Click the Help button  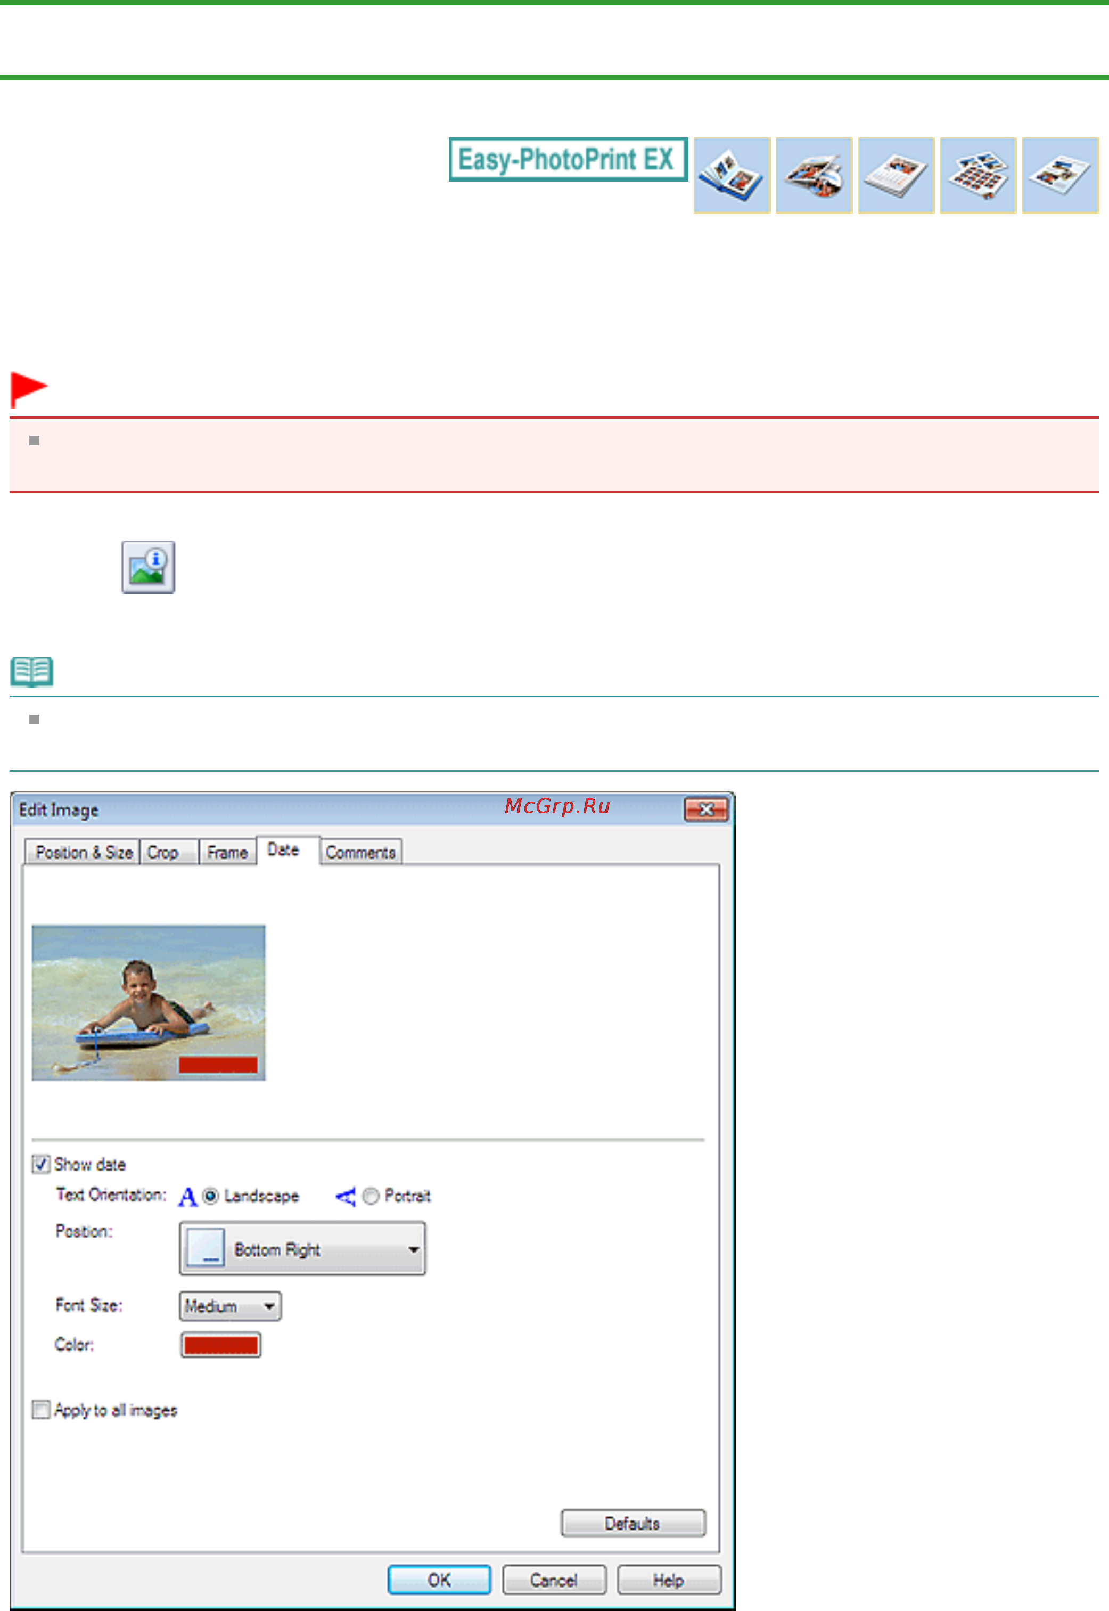pyautogui.click(x=669, y=1580)
